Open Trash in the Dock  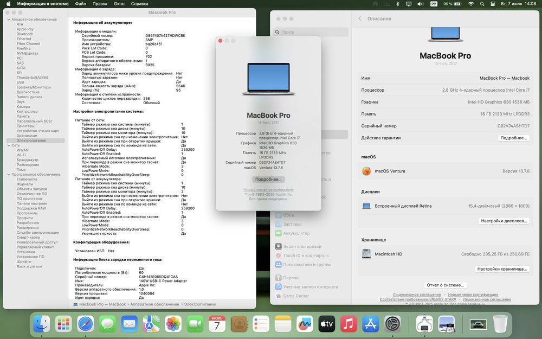(500, 324)
